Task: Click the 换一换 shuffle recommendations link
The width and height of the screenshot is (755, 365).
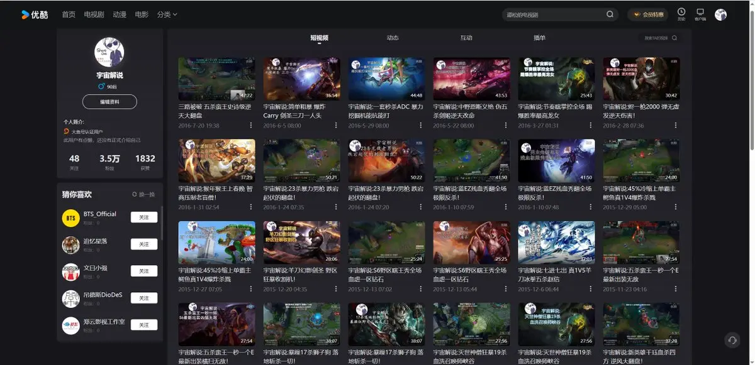Action: 143,194
